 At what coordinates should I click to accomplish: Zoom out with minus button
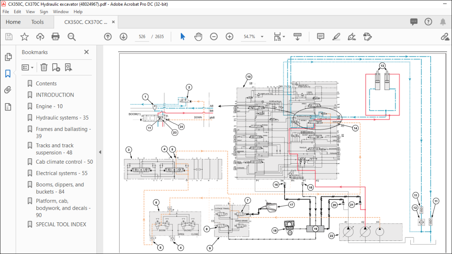click(x=214, y=37)
